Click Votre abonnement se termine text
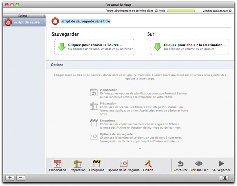 [x=135, y=11]
